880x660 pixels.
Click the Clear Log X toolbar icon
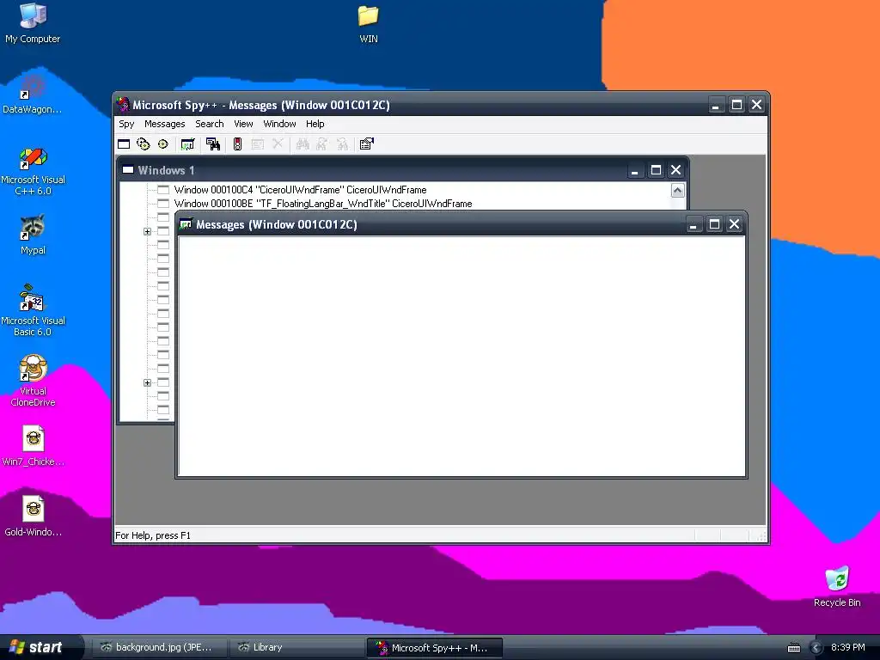(x=278, y=144)
